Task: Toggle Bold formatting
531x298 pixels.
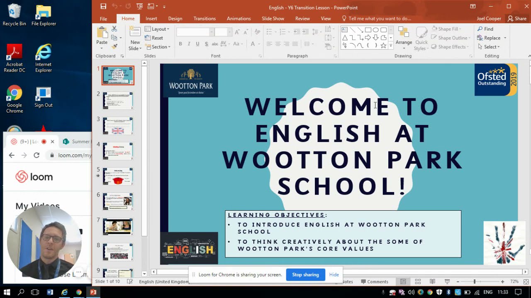Action: pyautogui.click(x=180, y=44)
